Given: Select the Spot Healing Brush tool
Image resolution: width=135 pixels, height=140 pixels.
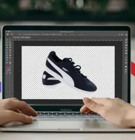Looking at the screenshot, I should [x=10, y=47].
